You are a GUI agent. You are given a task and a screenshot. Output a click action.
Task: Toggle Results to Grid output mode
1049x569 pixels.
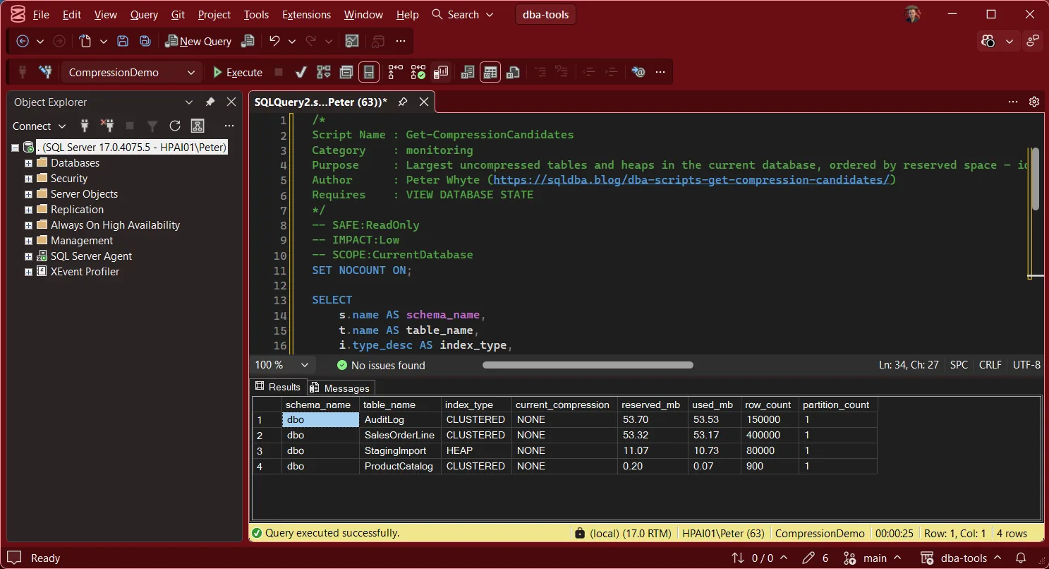point(490,72)
